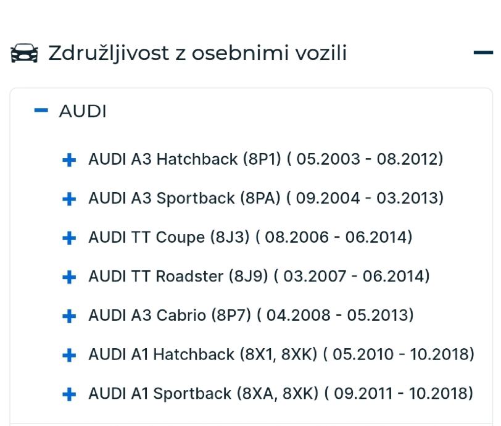This screenshot has height=426, width=501.
Task: Collapse the AUDI brand group
Action: pyautogui.click(x=41, y=111)
